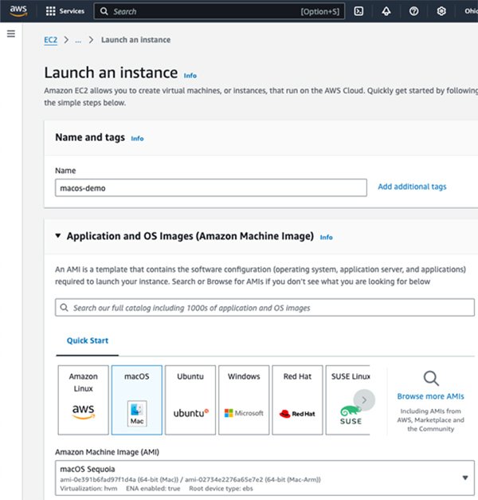Viewport: 478px width, 500px height.
Task: Click the AMI catalog search box
Action: click(x=264, y=307)
